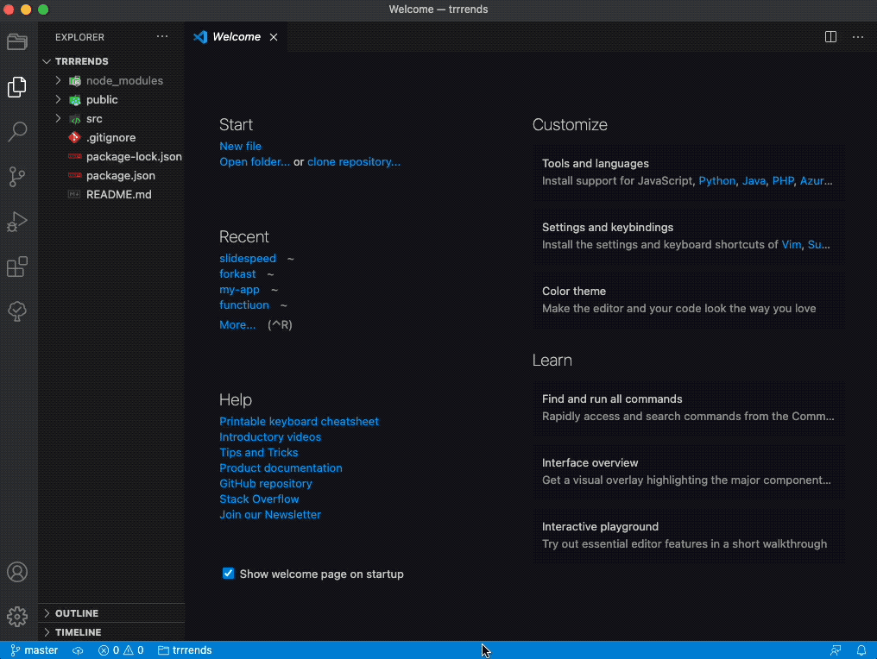Click the Open folder... link
The height and width of the screenshot is (659, 877).
tap(255, 161)
